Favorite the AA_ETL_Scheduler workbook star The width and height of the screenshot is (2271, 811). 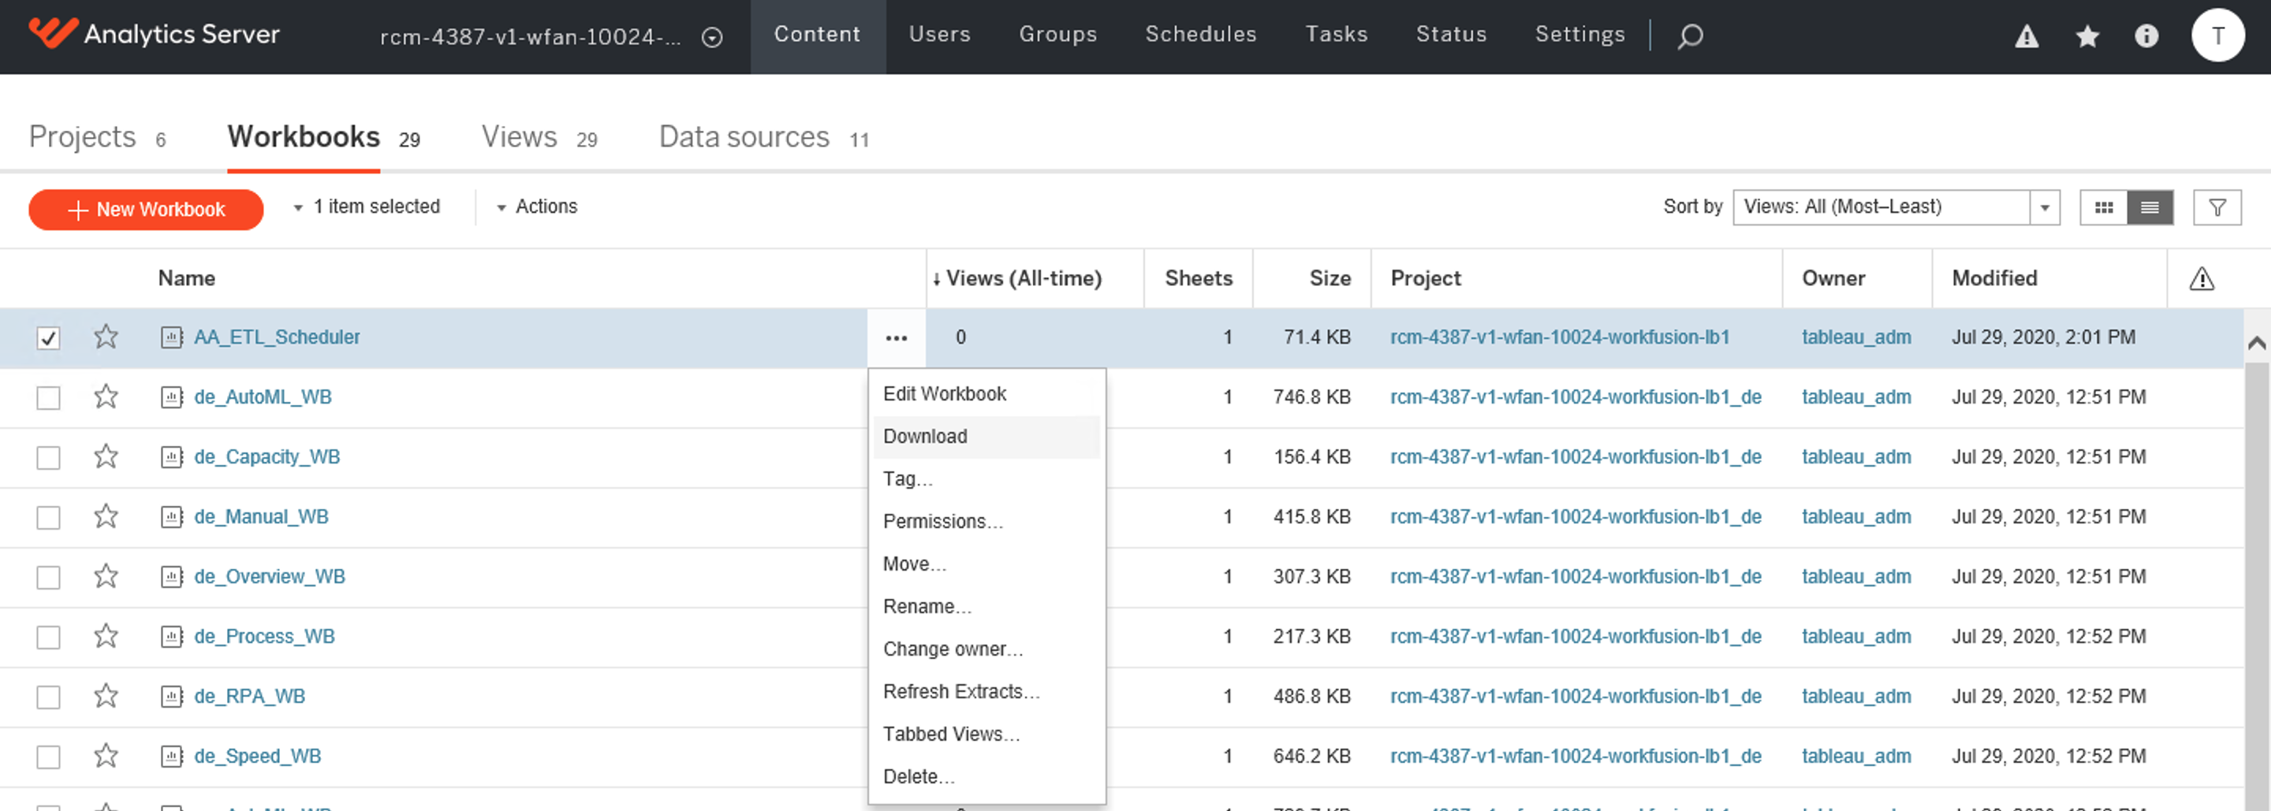coord(106,336)
